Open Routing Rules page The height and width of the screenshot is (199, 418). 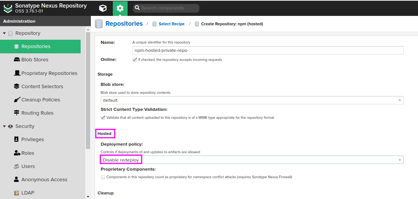[x=37, y=113]
